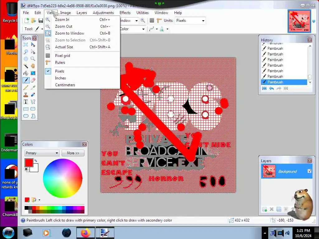
Task: Select the highlighted Paintbrush history entry
Action: 284,82
